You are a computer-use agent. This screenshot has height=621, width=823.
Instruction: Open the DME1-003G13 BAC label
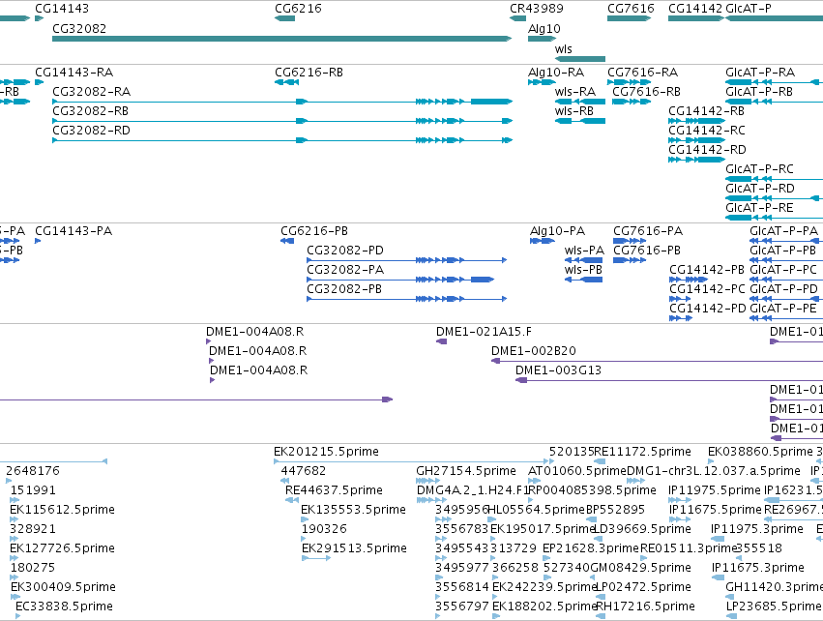click(558, 371)
